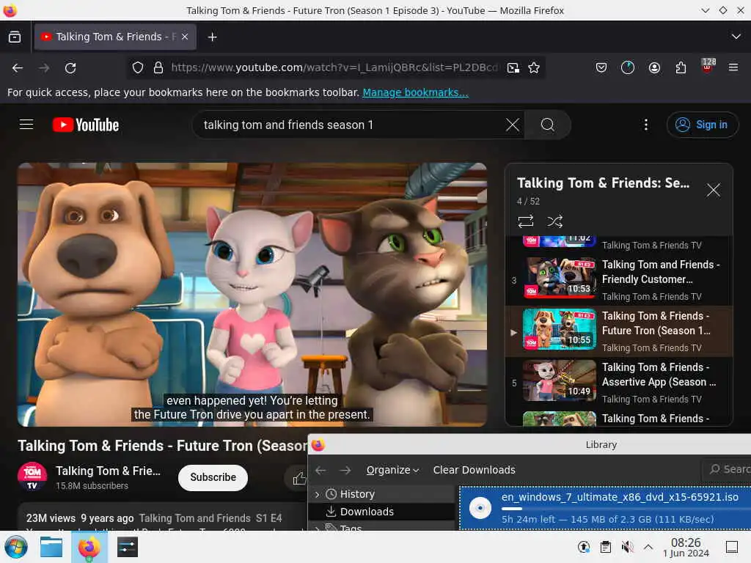Clear search query with X

(x=513, y=125)
